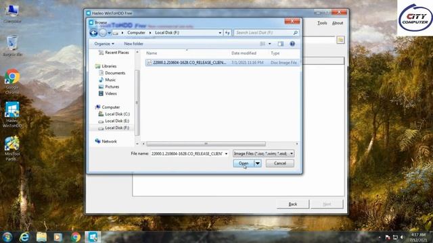Click the dropdown arrow beside Open button

pos(257,163)
